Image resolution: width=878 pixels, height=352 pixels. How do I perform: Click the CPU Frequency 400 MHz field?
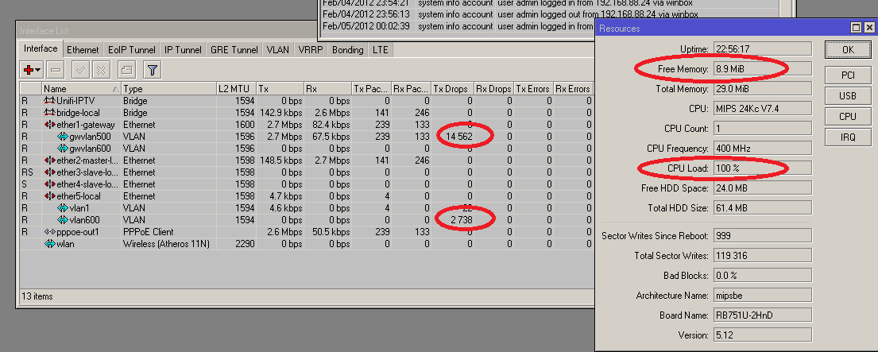coord(763,149)
